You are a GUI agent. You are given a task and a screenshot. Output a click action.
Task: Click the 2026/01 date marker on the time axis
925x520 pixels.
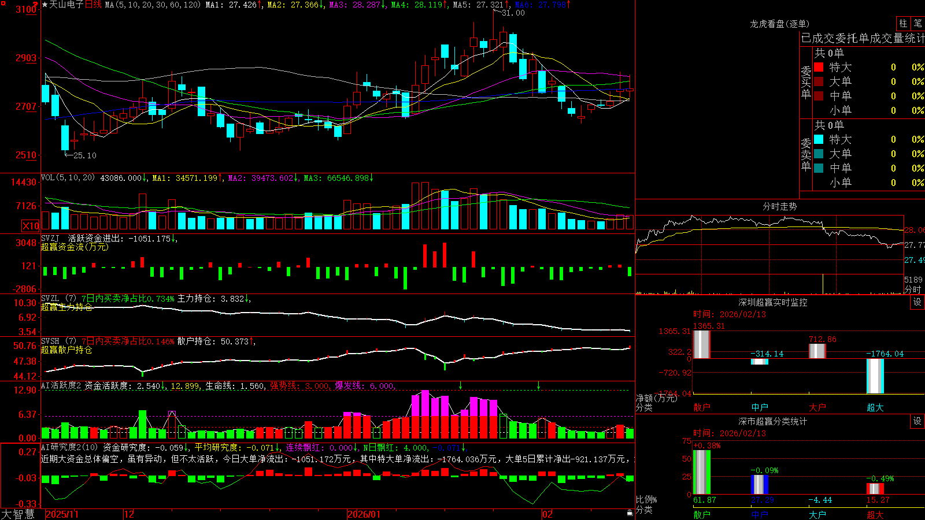click(364, 514)
